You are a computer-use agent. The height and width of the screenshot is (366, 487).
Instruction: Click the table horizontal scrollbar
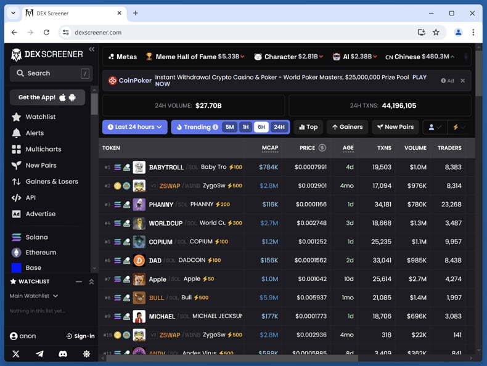(x=232, y=358)
